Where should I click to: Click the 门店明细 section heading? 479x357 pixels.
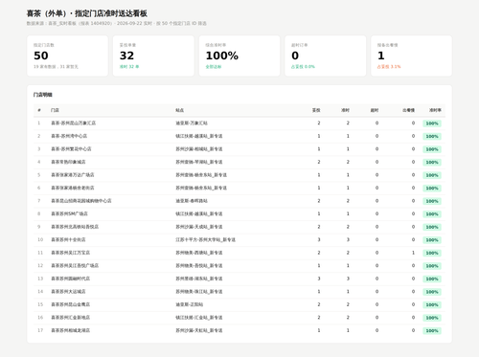pyautogui.click(x=43, y=95)
